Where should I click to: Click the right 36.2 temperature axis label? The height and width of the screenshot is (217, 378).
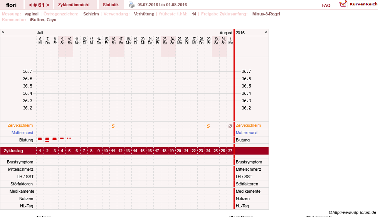click(x=246, y=108)
